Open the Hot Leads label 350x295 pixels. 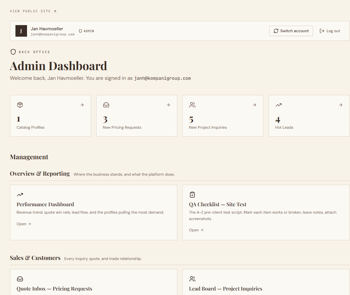pyautogui.click(x=284, y=127)
